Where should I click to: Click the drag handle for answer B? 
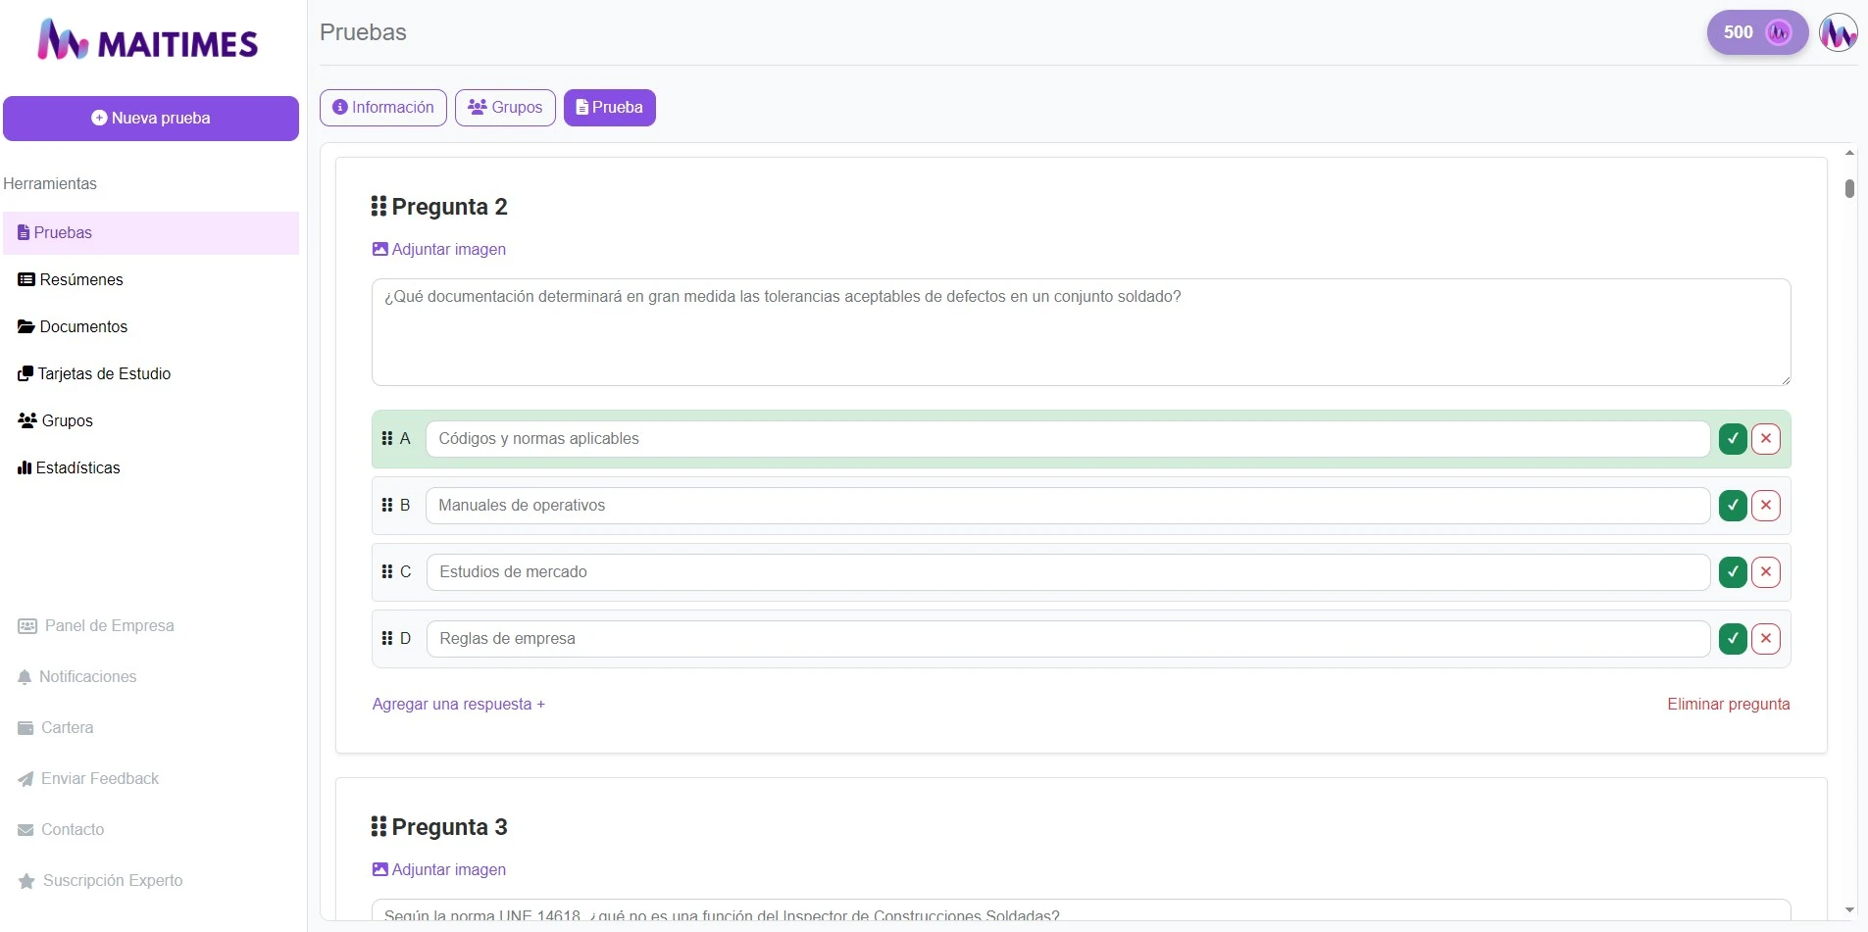(x=387, y=506)
